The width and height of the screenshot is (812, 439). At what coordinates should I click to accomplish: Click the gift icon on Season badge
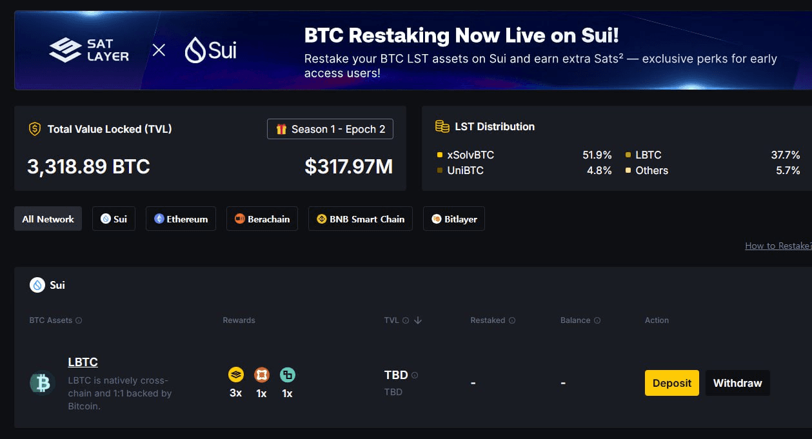pyautogui.click(x=281, y=129)
